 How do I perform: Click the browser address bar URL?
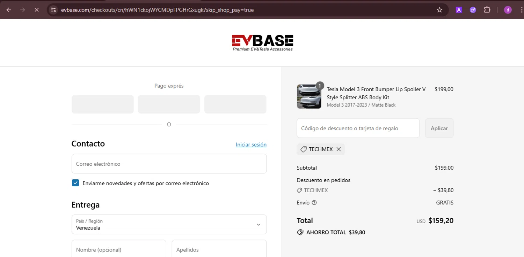click(x=157, y=10)
